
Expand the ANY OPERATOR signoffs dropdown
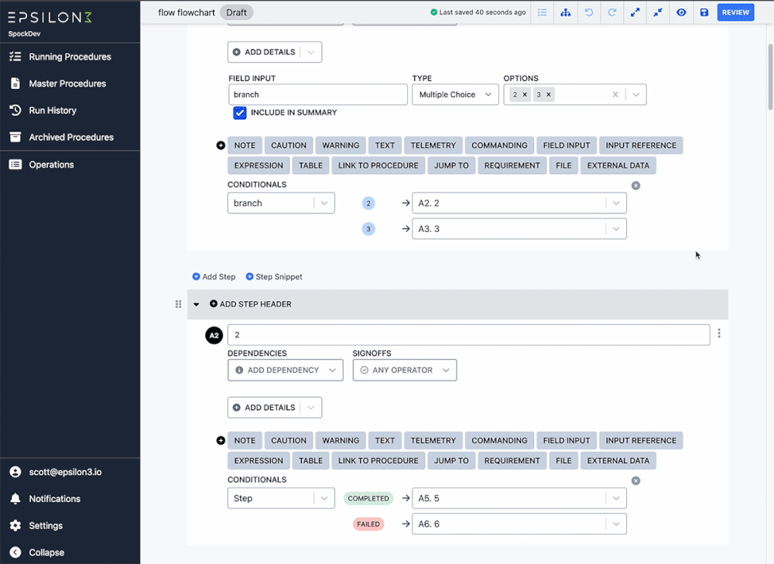404,370
